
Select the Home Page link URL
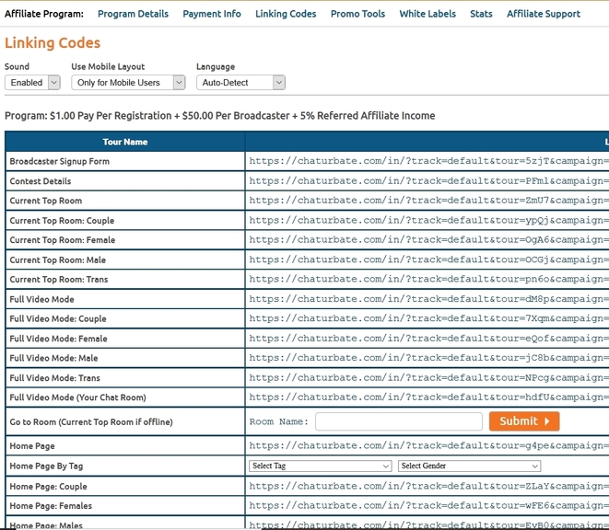click(428, 445)
